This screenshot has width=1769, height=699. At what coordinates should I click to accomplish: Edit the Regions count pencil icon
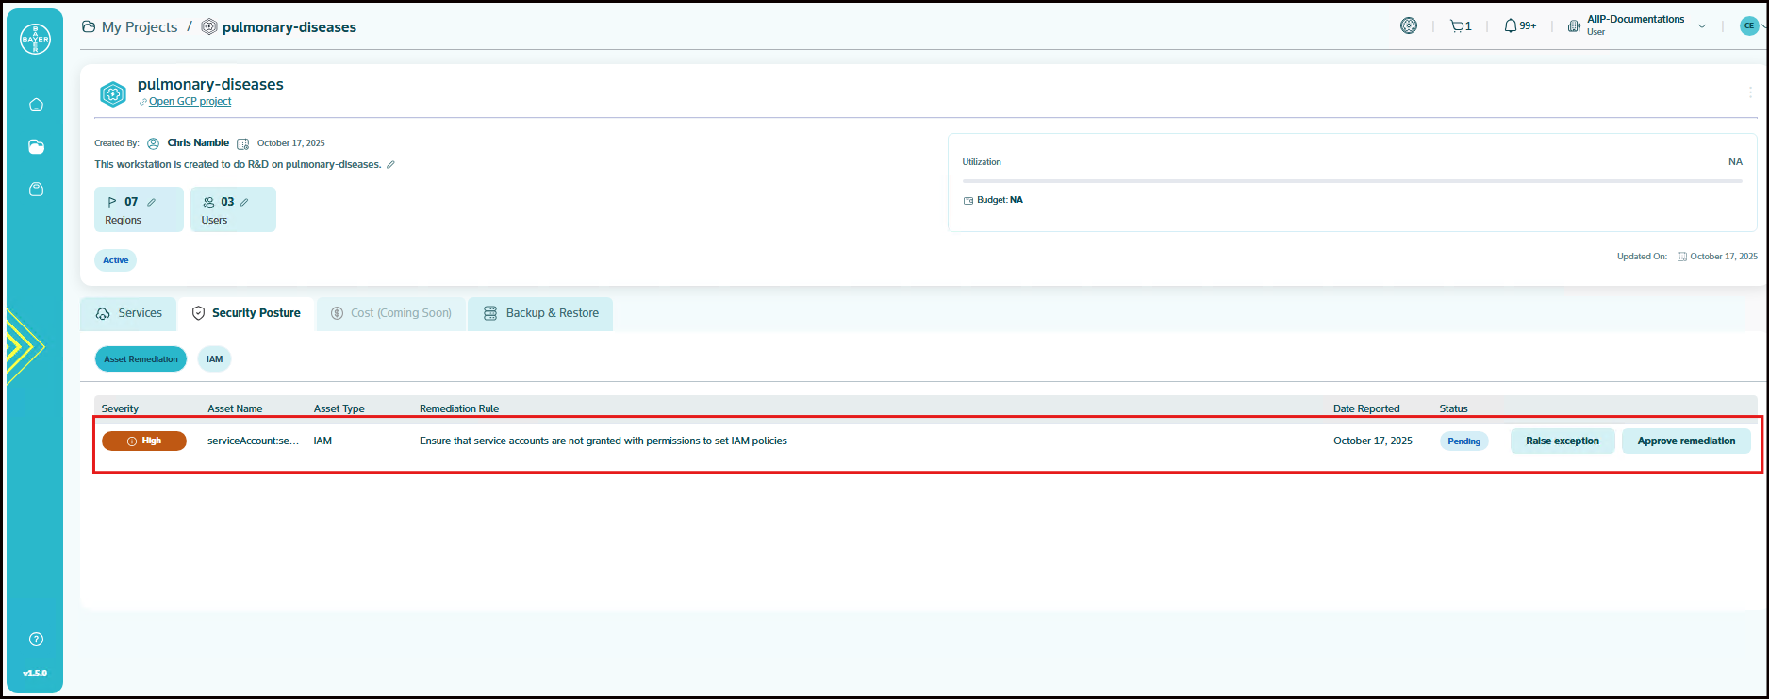coord(151,202)
